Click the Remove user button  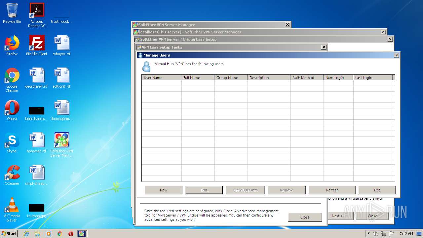tap(287, 190)
